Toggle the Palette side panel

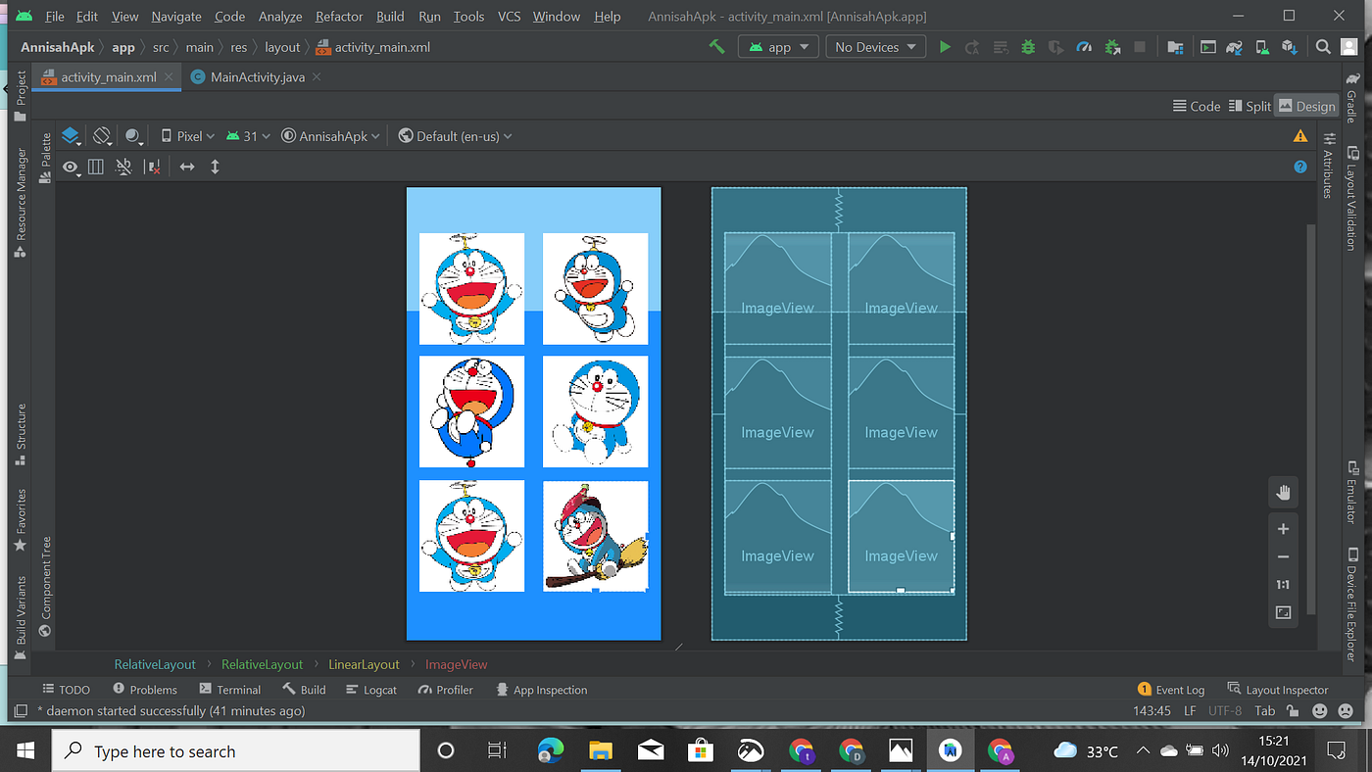[45, 158]
